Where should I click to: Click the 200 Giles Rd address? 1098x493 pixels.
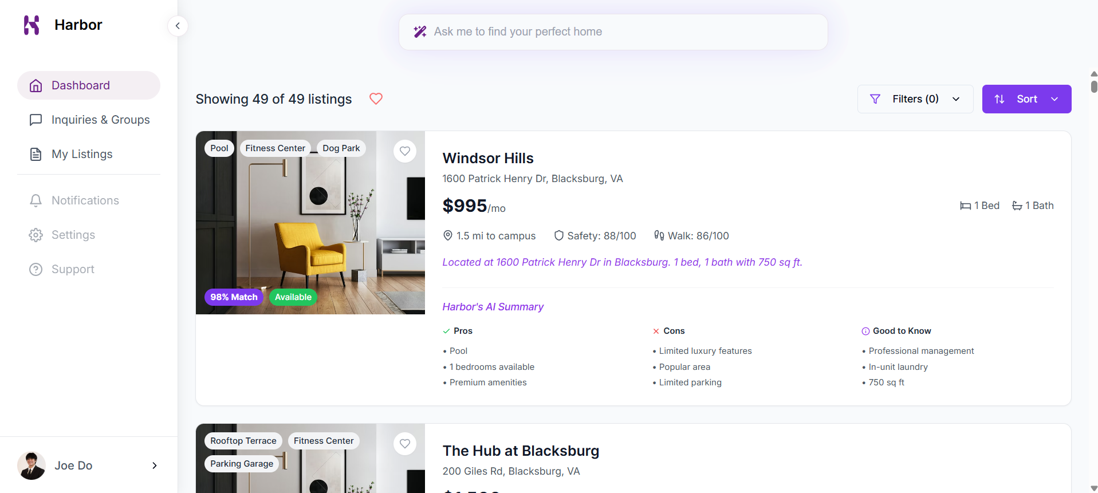pos(511,471)
